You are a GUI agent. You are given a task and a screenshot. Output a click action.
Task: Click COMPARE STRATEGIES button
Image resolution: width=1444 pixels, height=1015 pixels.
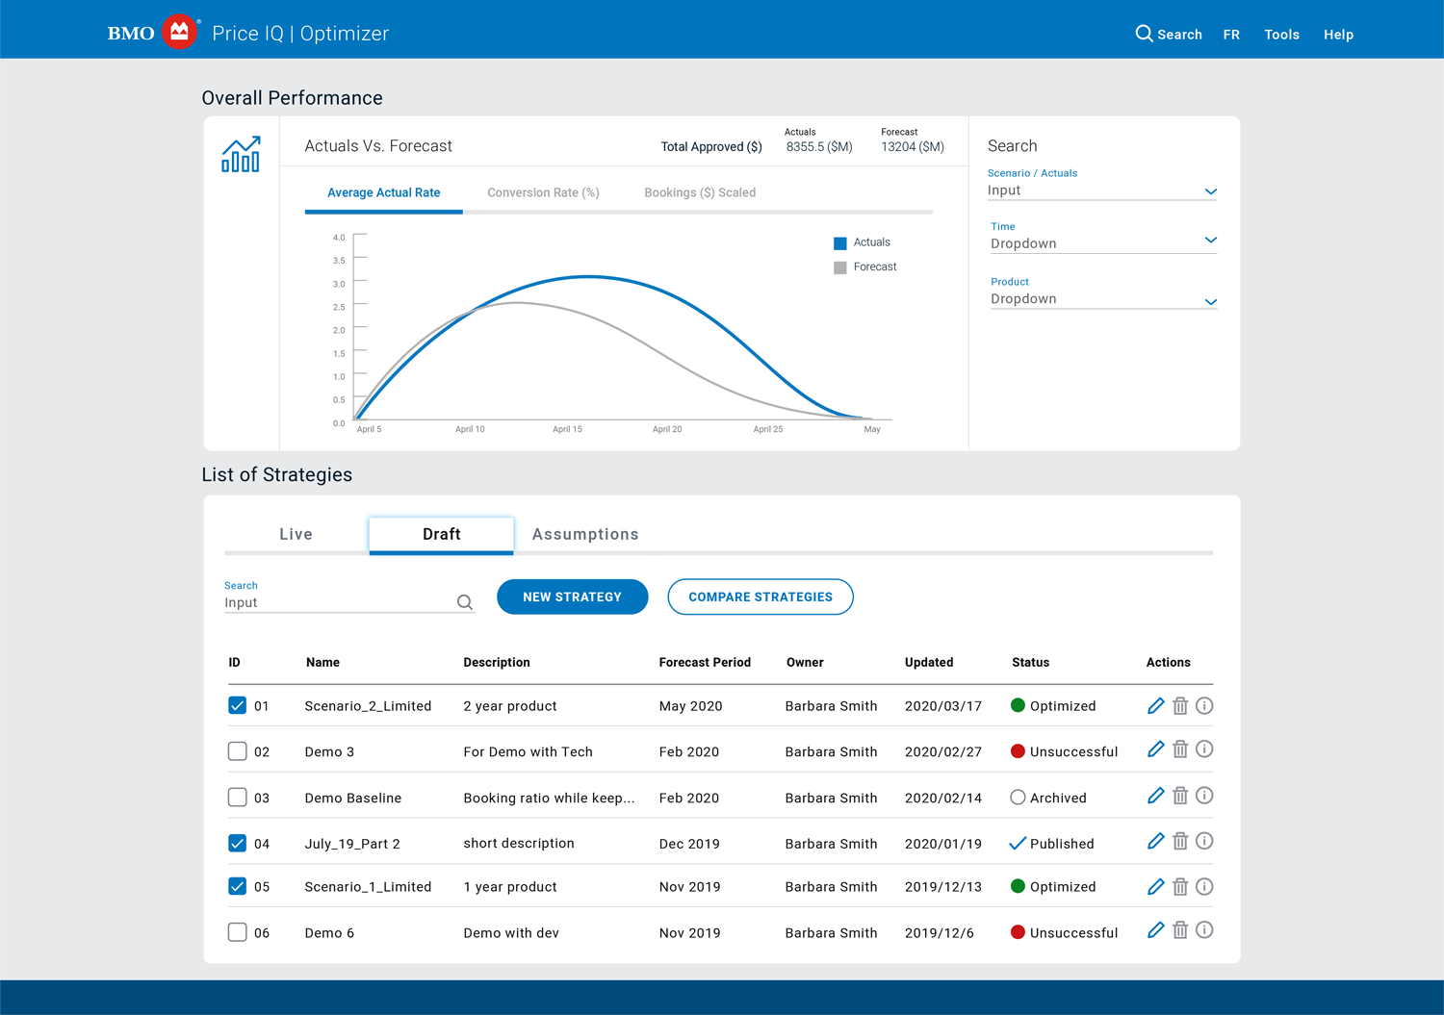[761, 596]
